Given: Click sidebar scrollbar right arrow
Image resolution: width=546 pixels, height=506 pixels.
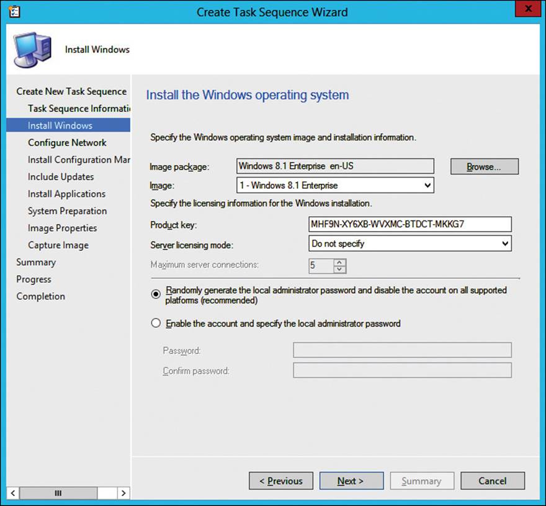Looking at the screenshot, I should pyautogui.click(x=123, y=493).
